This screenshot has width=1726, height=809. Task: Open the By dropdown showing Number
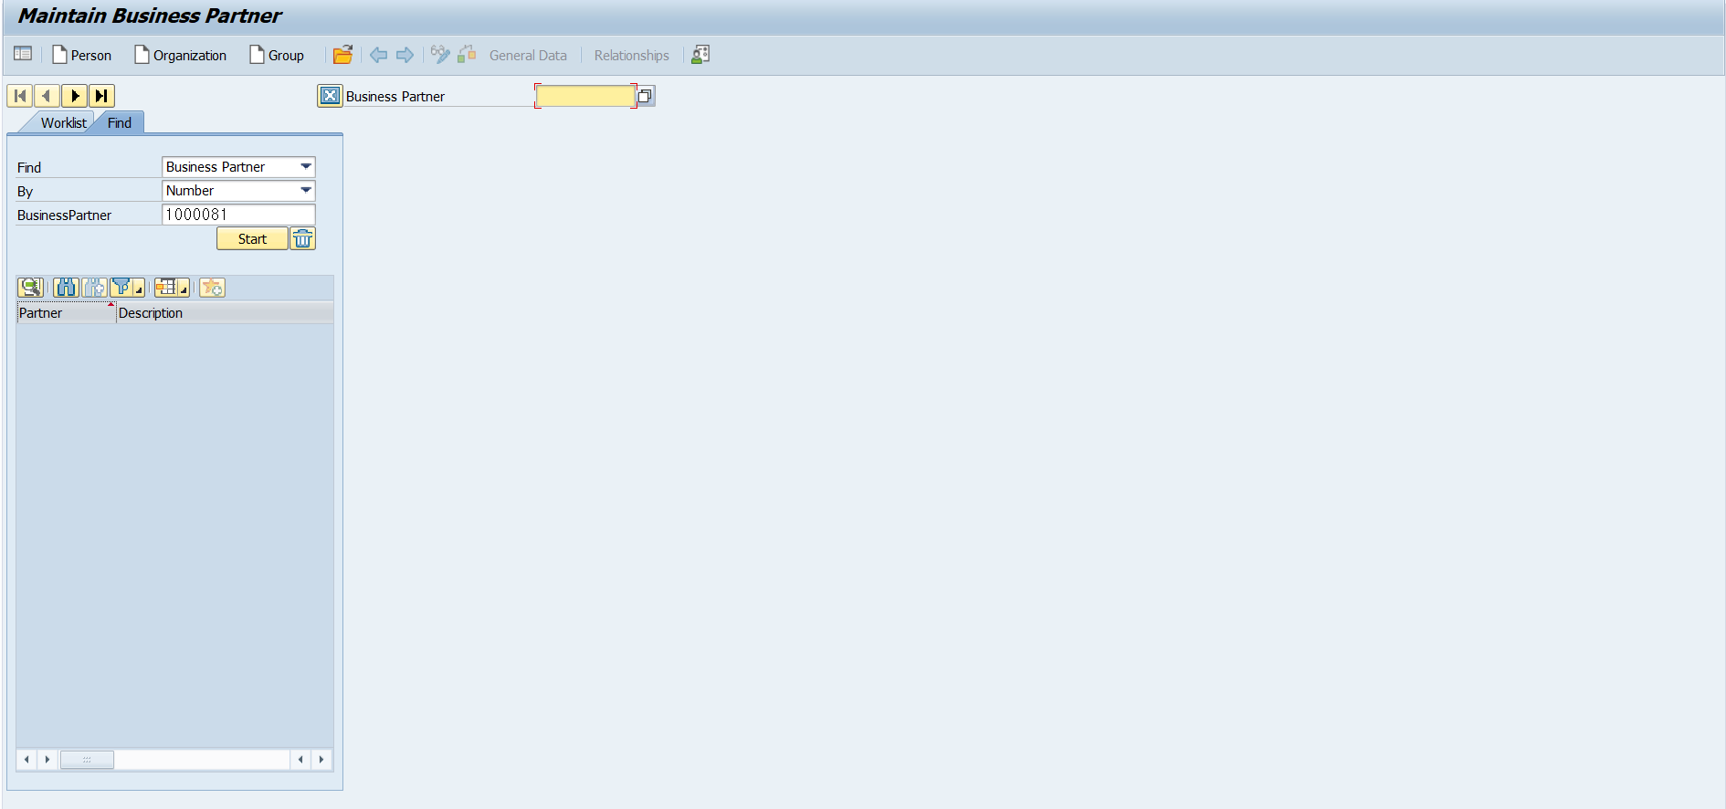tap(238, 191)
